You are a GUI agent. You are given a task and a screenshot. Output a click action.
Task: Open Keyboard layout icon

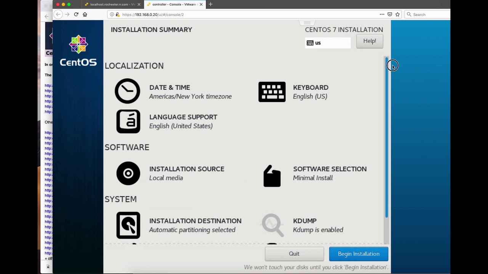coord(272,92)
